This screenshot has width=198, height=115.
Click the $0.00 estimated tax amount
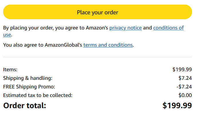click(x=185, y=95)
